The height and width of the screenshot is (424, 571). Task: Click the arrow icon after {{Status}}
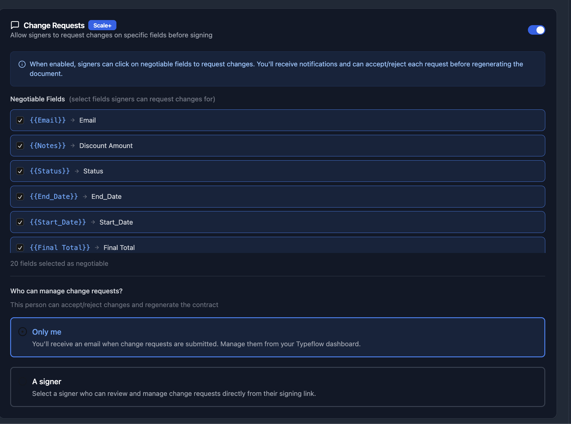[x=77, y=171]
